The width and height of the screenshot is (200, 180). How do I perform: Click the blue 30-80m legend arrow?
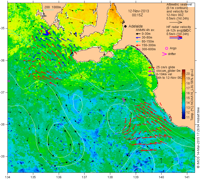pos(138,38)
